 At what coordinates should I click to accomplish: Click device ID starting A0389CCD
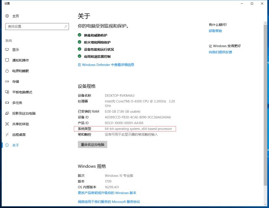[x=138, y=117]
